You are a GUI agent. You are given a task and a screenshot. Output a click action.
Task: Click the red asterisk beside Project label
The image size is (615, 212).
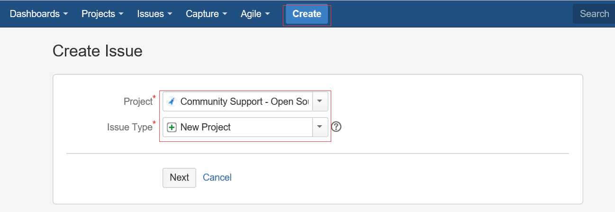tap(154, 98)
